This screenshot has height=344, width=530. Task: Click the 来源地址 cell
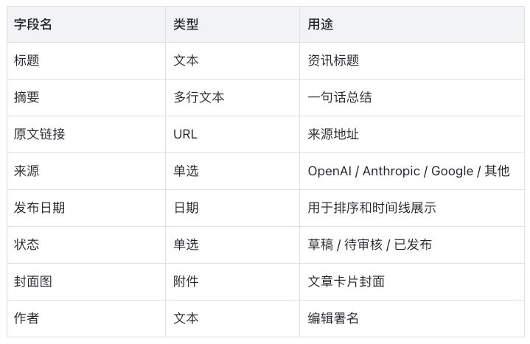(412, 135)
